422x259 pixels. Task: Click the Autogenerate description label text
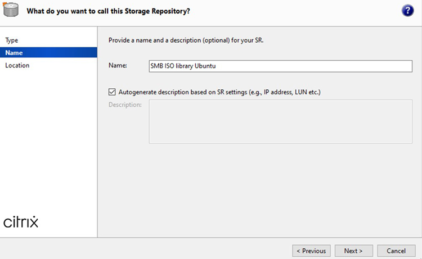(223, 92)
